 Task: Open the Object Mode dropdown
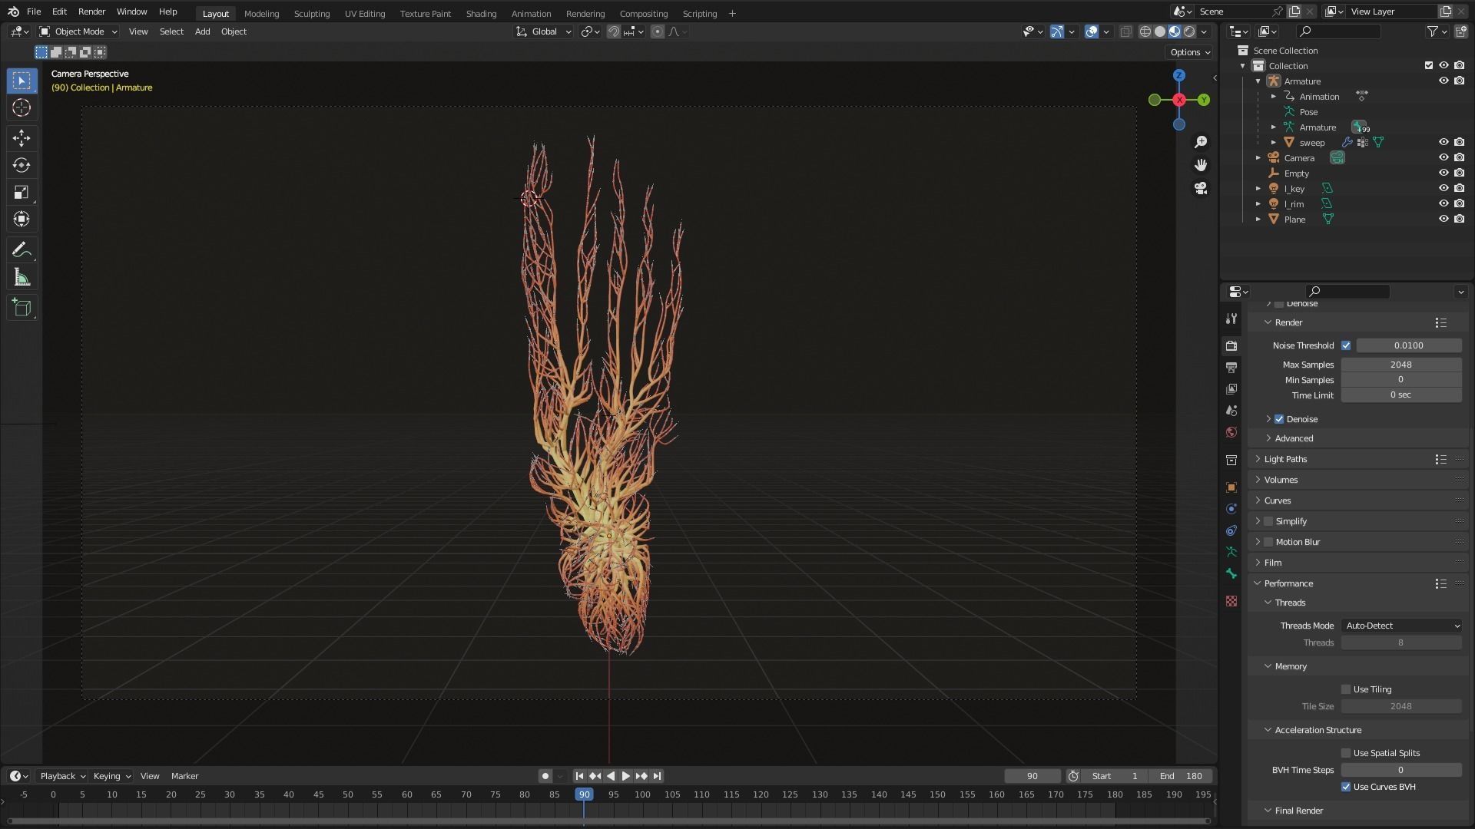pyautogui.click(x=78, y=31)
